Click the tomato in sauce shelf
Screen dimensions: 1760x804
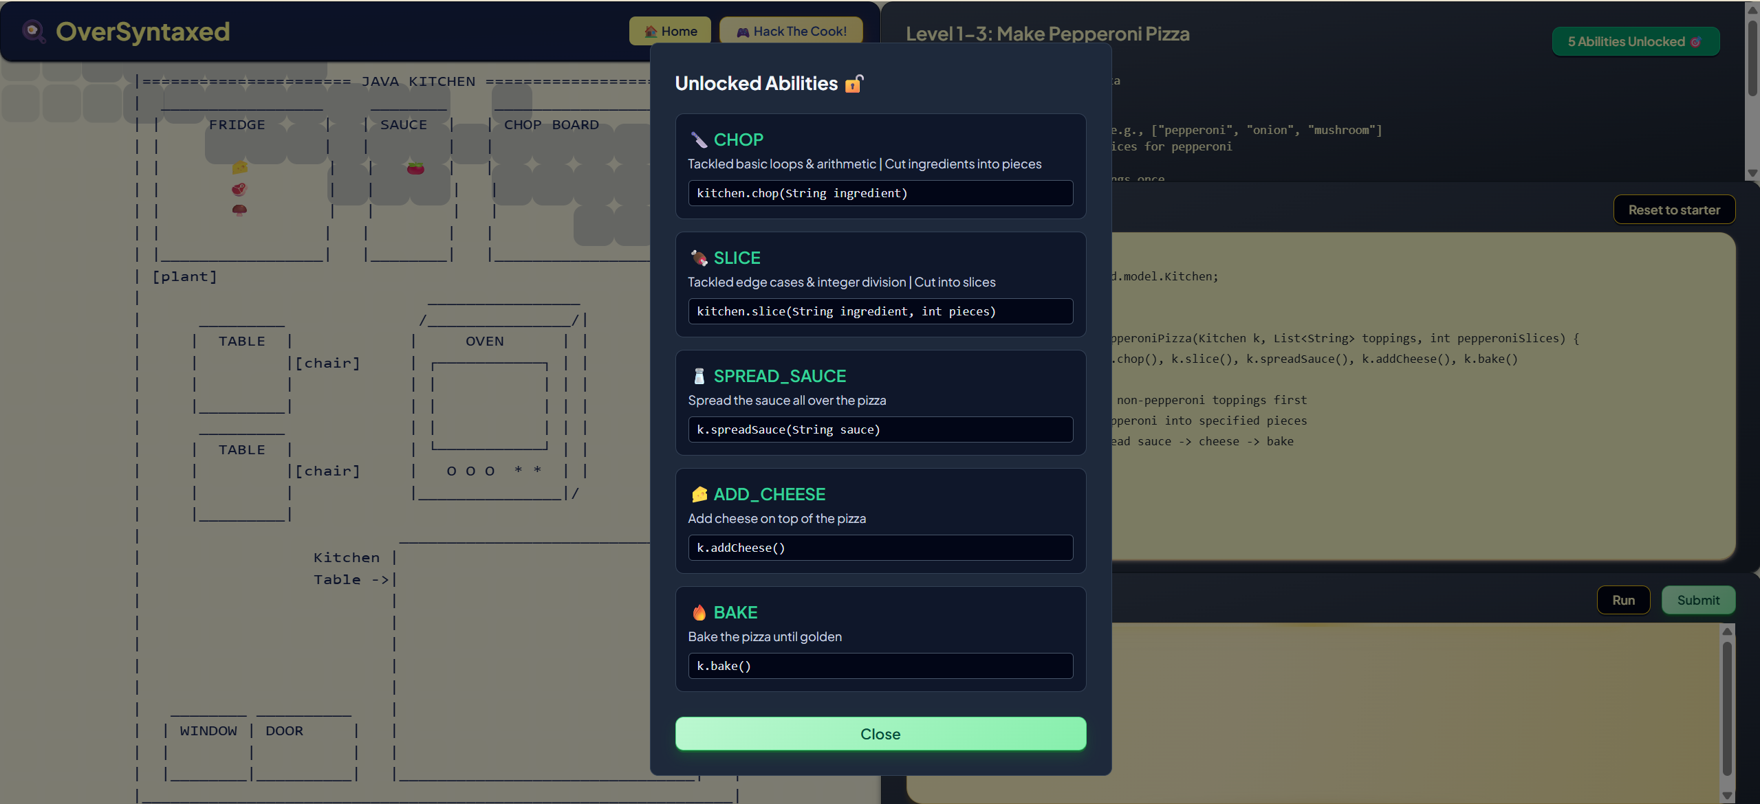415,168
